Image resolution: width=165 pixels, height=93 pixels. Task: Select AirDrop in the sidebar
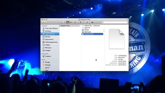(50, 31)
